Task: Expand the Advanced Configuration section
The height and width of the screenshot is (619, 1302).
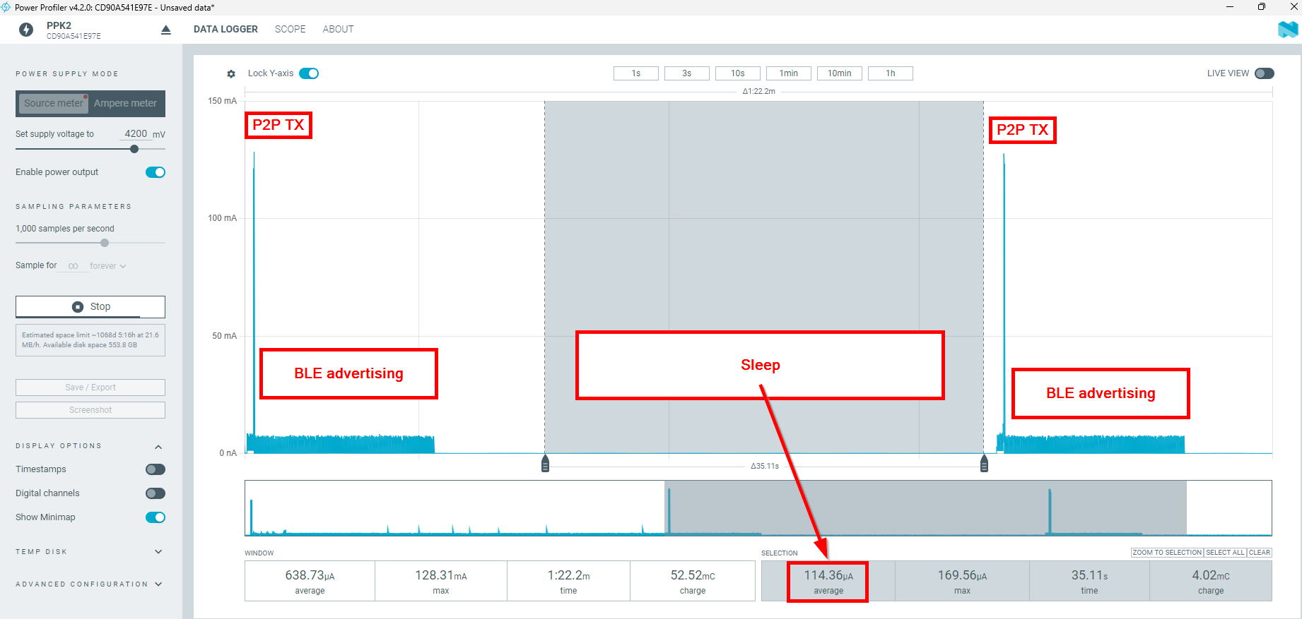Action: click(158, 584)
